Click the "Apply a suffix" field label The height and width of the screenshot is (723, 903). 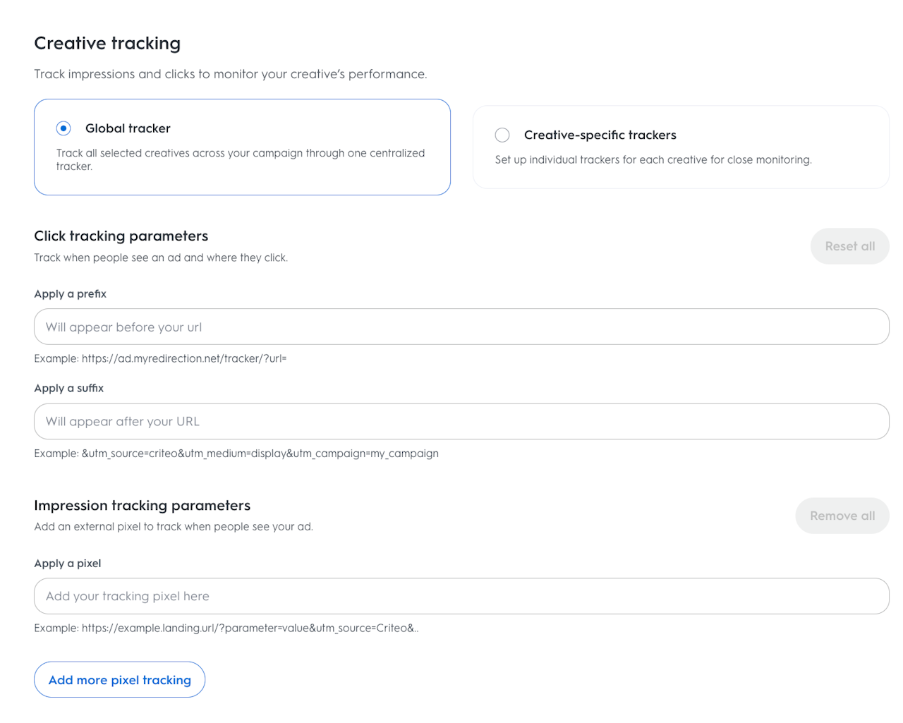click(68, 389)
